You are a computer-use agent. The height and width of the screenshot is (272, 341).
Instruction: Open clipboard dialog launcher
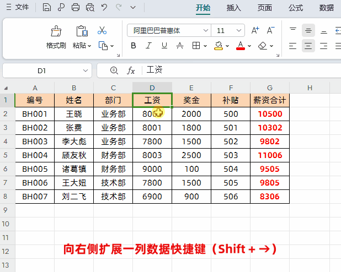click(118, 55)
